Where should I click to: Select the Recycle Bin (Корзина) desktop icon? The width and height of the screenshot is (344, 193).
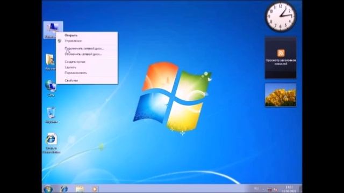tap(51, 115)
